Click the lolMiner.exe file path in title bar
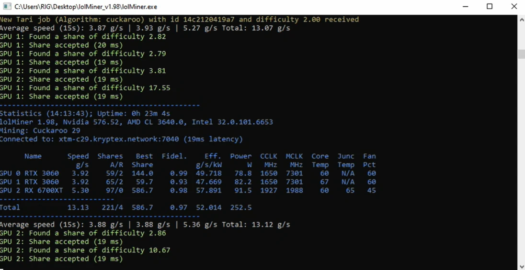 point(85,7)
